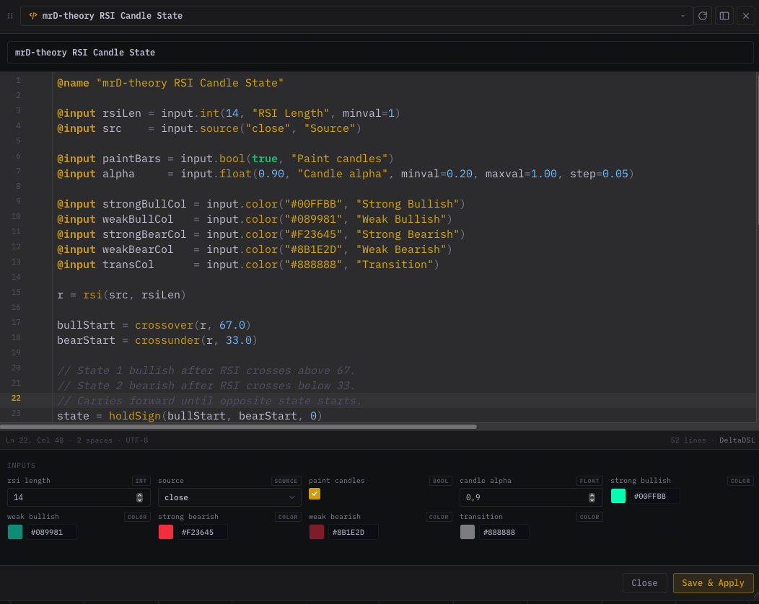759x604 pixels.
Task: Toggle the paint candles checkbox
Action: click(x=315, y=494)
